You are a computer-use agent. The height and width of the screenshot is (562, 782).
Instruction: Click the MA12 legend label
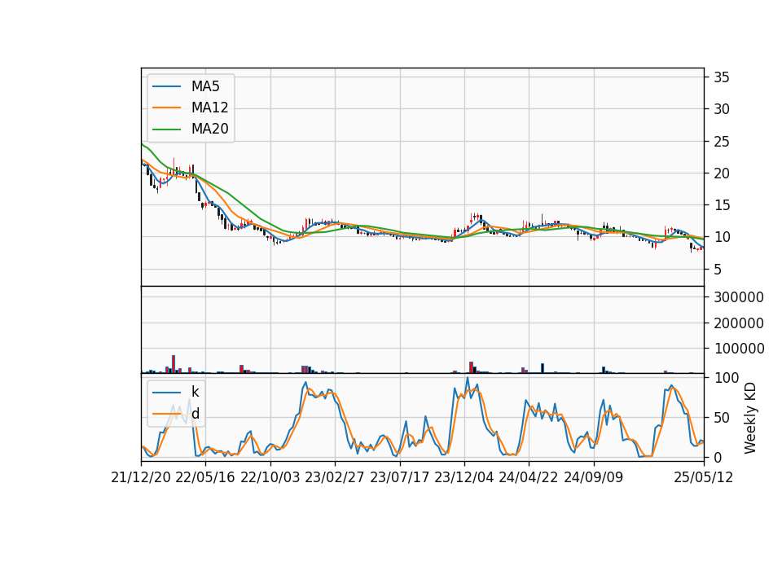[209, 108]
